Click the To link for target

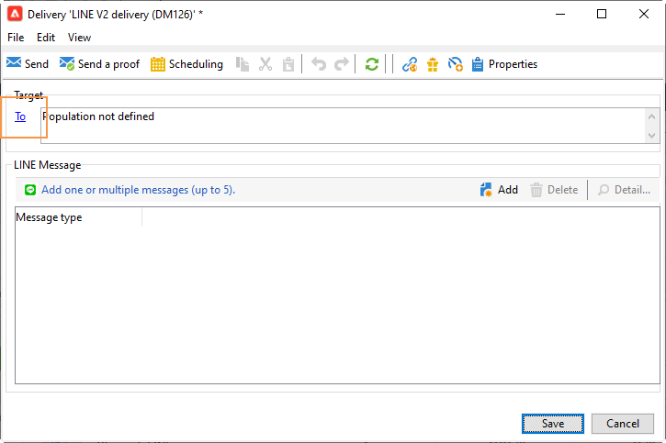click(x=20, y=116)
